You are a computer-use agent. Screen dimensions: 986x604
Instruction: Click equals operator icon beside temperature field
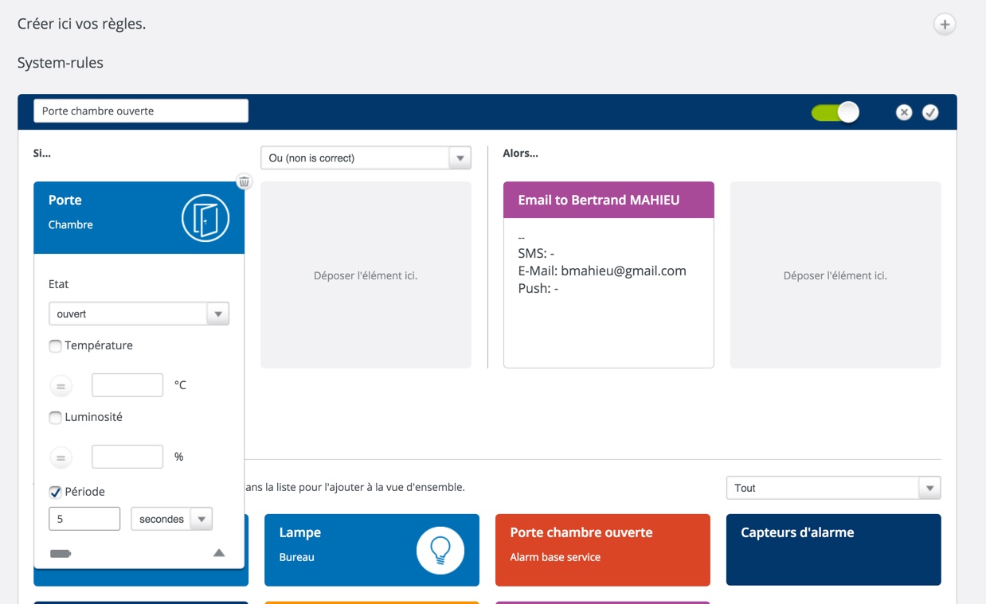[x=61, y=386]
